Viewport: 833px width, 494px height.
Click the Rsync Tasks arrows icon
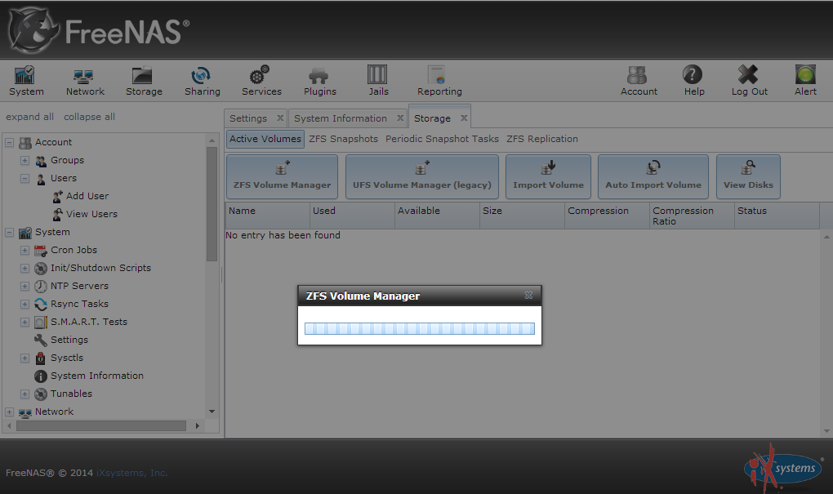click(41, 305)
